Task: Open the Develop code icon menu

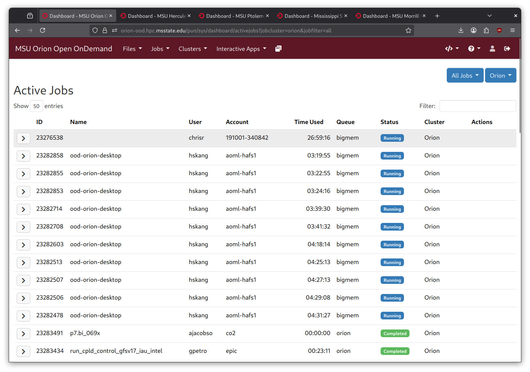Action: (x=452, y=49)
